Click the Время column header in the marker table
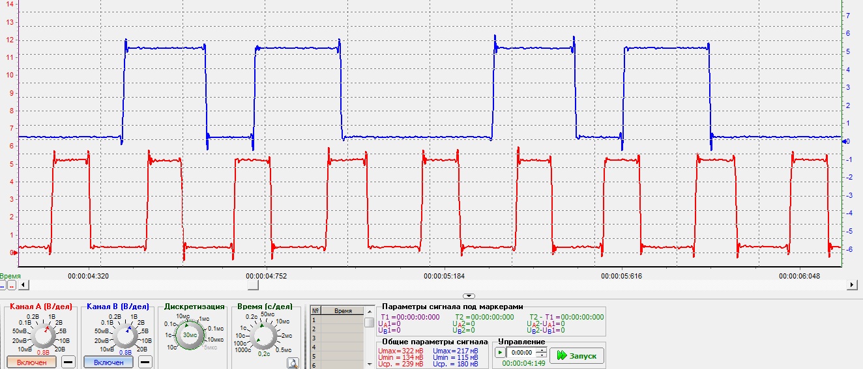 pos(343,310)
